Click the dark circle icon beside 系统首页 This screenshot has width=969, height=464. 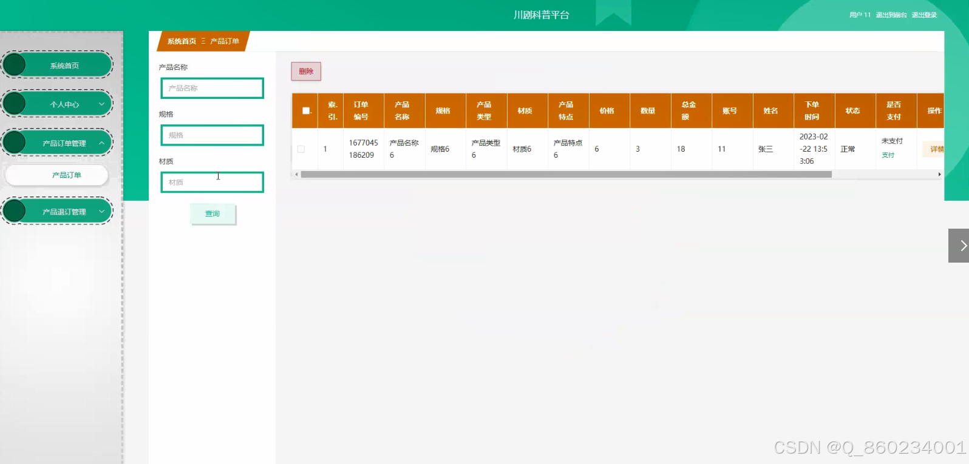(x=15, y=65)
